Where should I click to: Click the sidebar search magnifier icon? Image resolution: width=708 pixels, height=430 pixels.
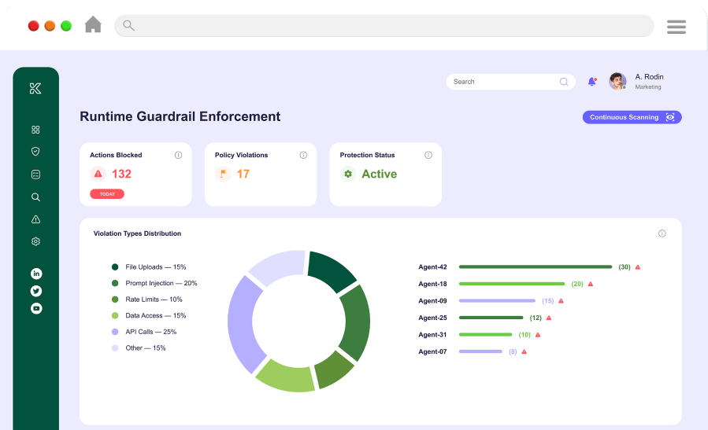[x=35, y=197]
